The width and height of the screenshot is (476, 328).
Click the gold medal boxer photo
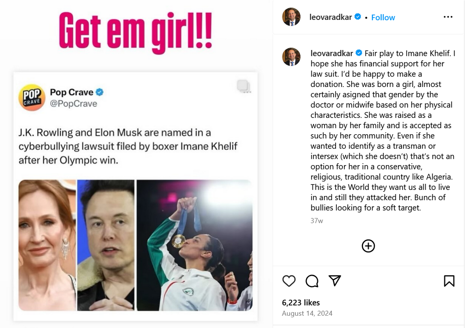[194, 245]
